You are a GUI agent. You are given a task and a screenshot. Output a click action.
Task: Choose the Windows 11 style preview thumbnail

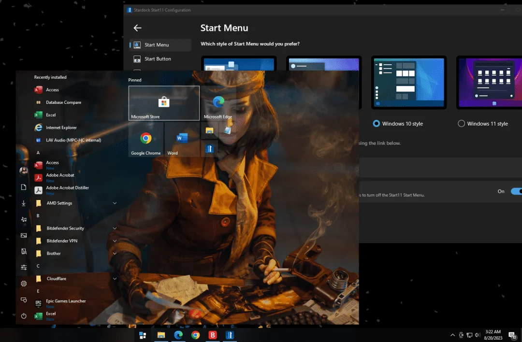[489, 83]
